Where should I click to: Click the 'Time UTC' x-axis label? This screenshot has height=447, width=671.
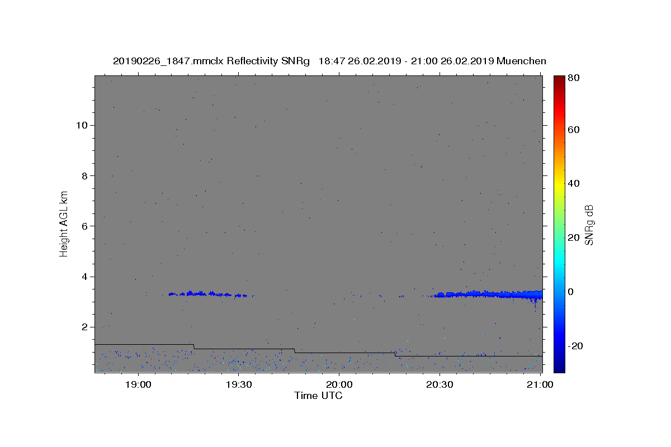click(x=318, y=396)
